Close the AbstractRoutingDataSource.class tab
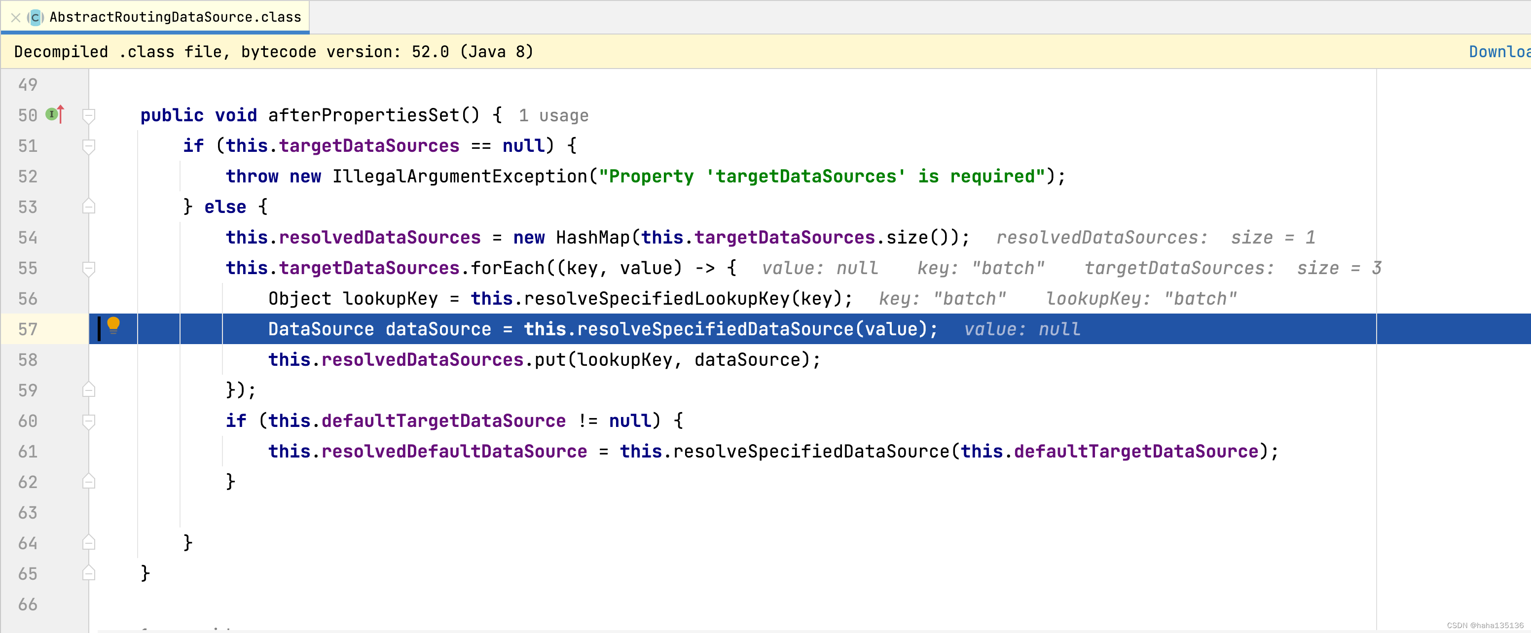This screenshot has height=633, width=1531. 15,17
